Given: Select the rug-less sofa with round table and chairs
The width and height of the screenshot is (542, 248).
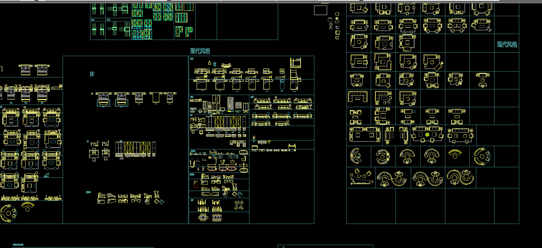Looking at the screenshot, I should [482, 80].
